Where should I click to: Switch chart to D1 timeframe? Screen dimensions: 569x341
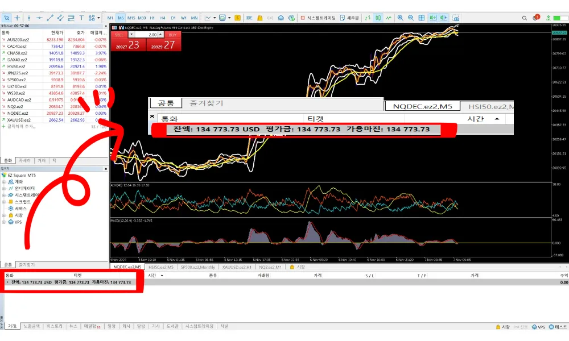173,18
